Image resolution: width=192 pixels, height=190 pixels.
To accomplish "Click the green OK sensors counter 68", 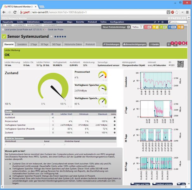I will pyautogui.click(x=163, y=27).
